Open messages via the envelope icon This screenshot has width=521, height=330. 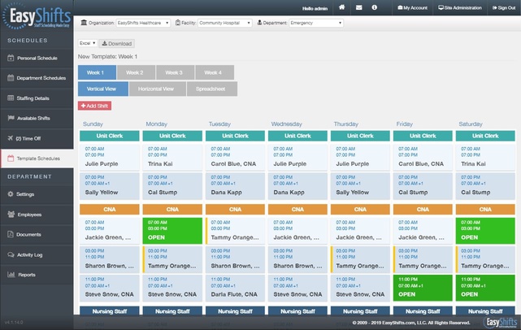[x=358, y=7]
